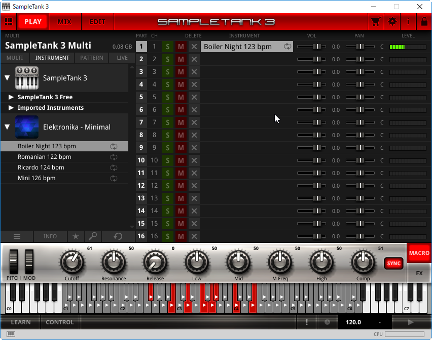Click the loop icon in part 1 instrument slot
The height and width of the screenshot is (340, 432).
pos(287,47)
